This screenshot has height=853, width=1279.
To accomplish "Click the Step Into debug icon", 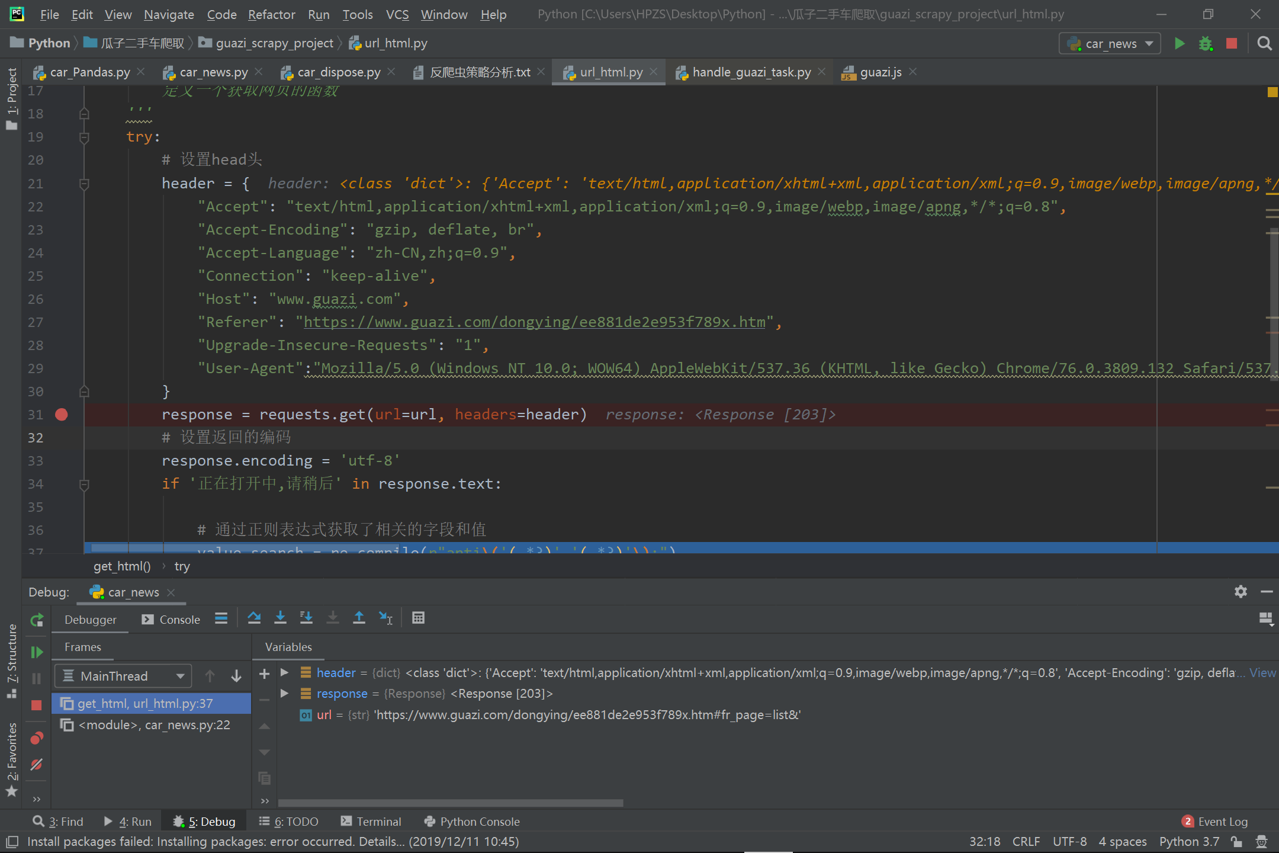I will pyautogui.click(x=280, y=618).
